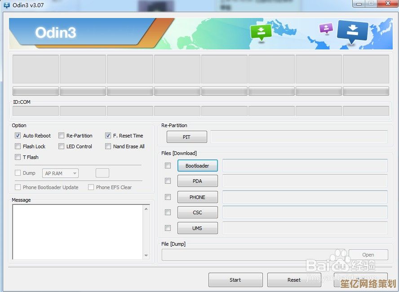
Task: Click the Odin3 app icon in title bar
Action: click(6, 5)
